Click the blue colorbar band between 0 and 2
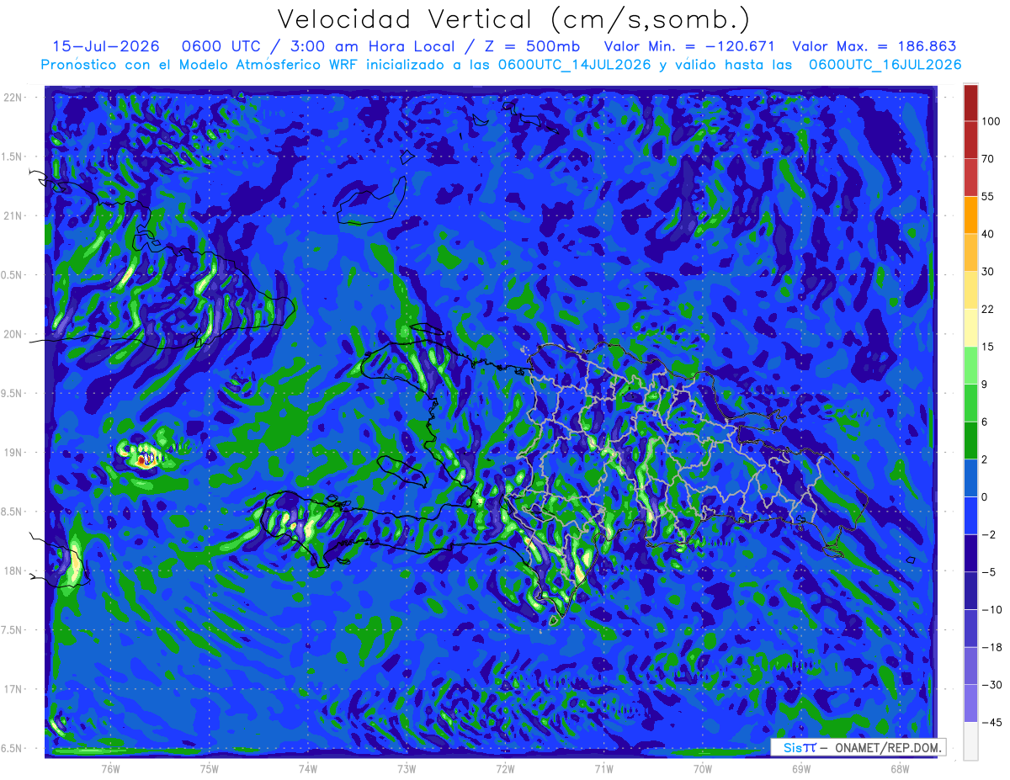Screen dimensions: 1010x780 click(x=970, y=477)
